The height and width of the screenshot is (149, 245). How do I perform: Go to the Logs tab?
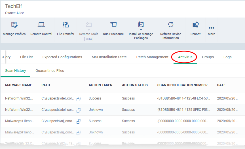point(227,57)
